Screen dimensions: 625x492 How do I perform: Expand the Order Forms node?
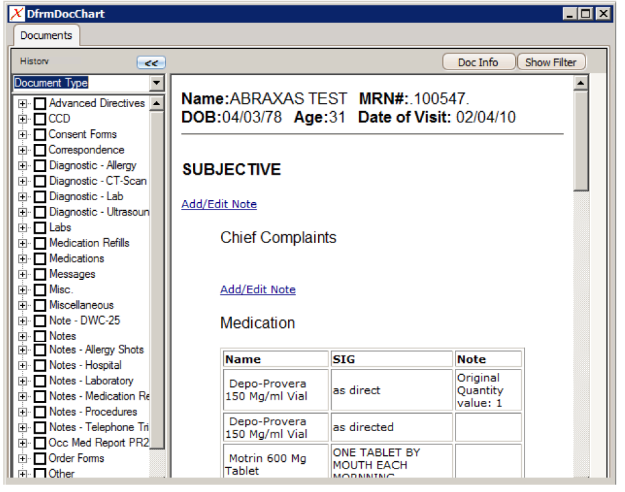point(23,459)
